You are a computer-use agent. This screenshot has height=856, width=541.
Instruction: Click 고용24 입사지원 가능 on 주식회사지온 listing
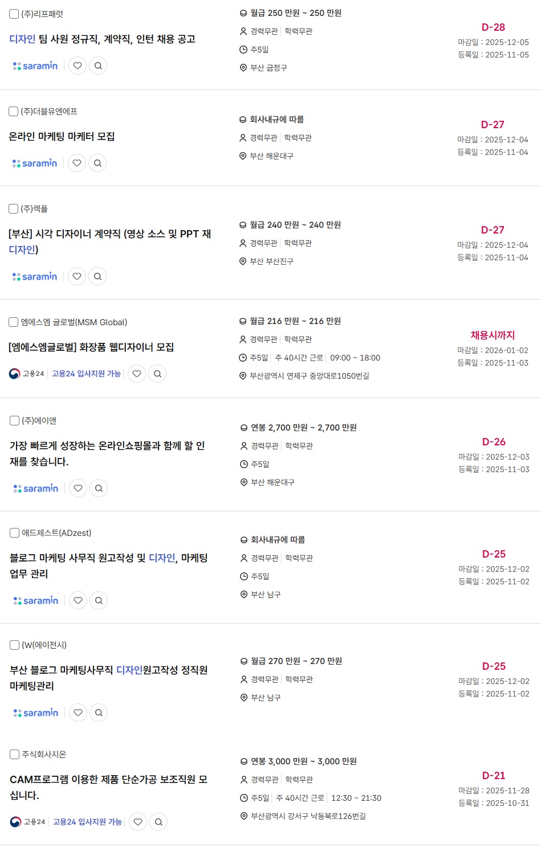click(x=87, y=822)
